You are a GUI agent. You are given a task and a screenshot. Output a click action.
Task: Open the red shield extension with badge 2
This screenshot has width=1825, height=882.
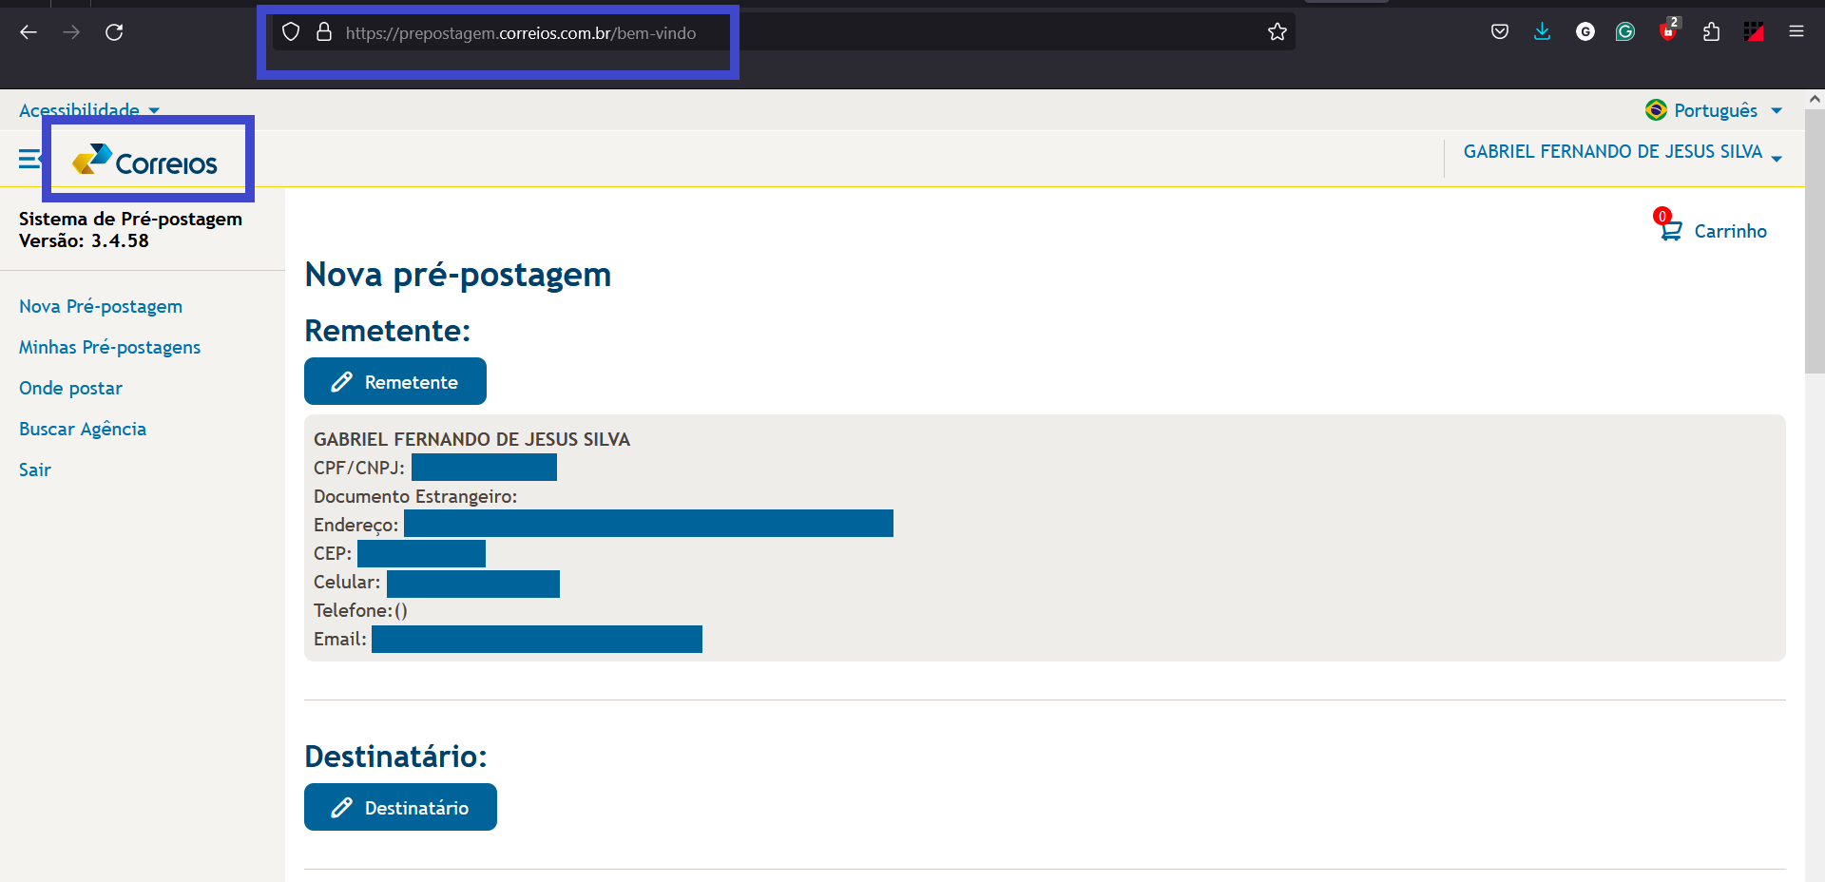tap(1669, 30)
